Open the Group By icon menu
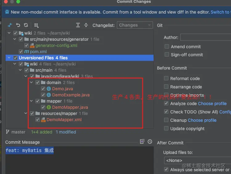This screenshot has height=174, width=231. click(36, 25)
